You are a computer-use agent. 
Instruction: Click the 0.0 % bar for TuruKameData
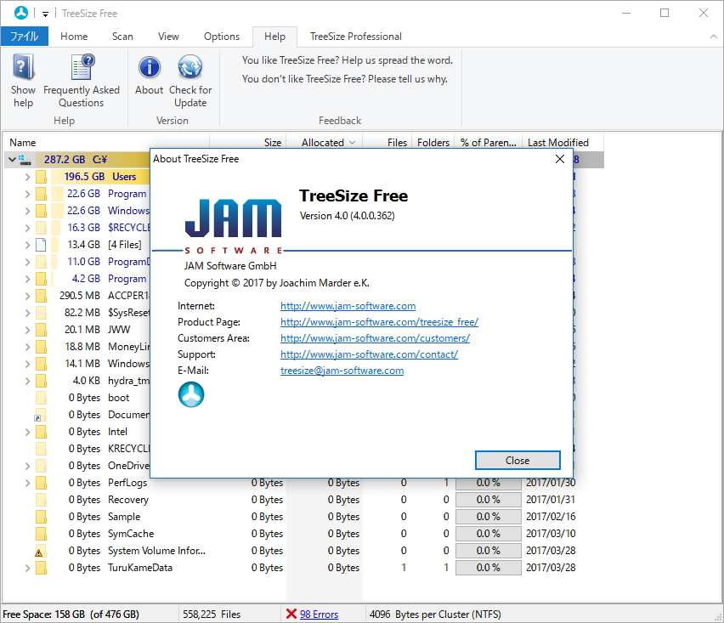[x=489, y=568]
